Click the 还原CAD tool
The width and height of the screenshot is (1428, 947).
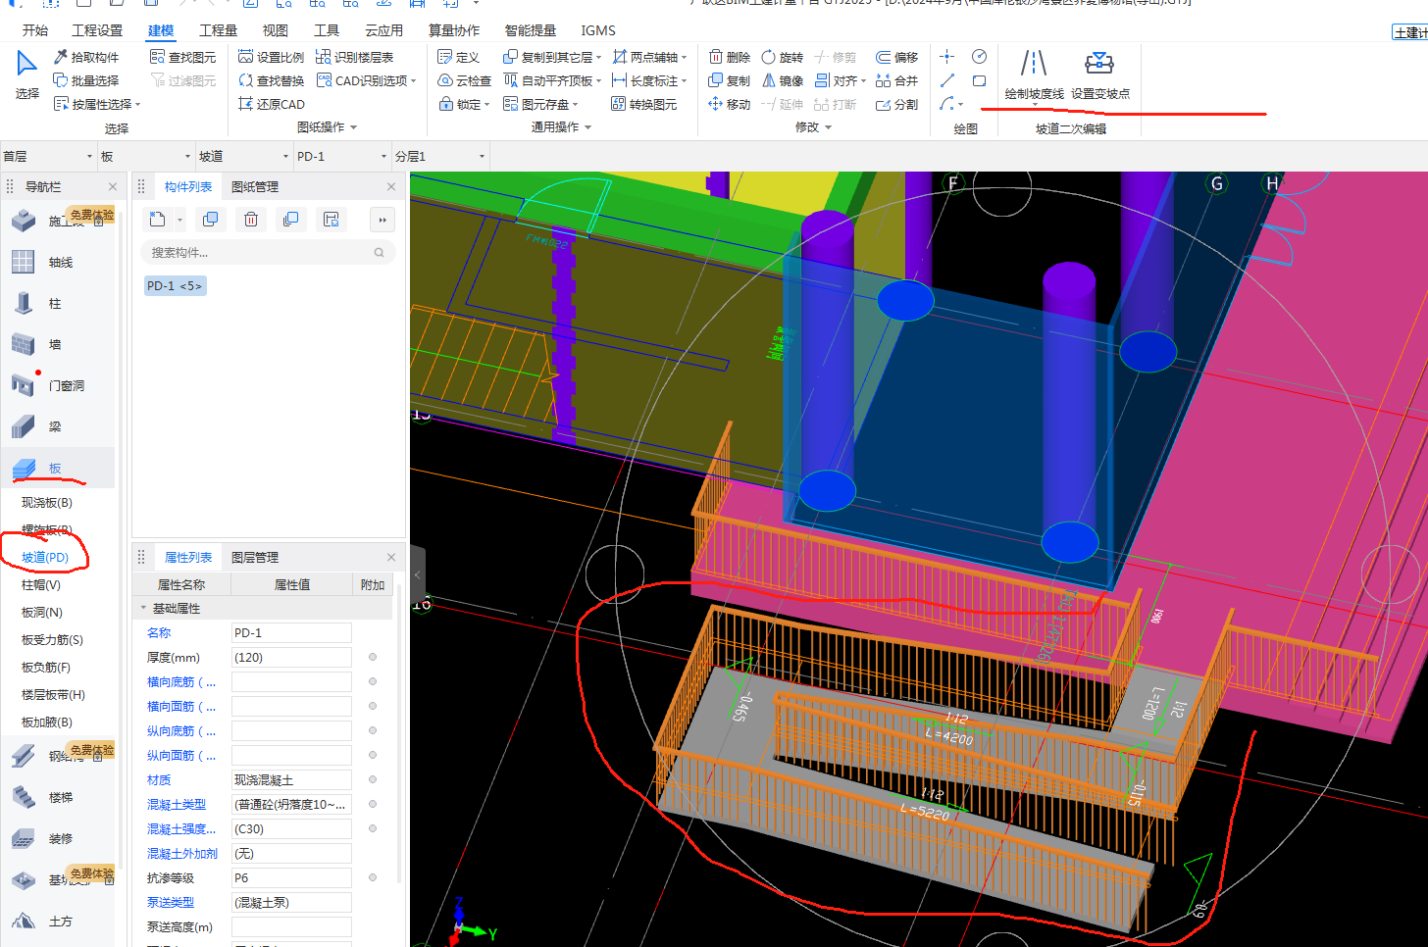coord(272,104)
